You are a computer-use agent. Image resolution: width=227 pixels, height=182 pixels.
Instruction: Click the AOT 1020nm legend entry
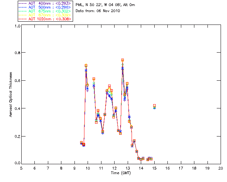click(45, 19)
